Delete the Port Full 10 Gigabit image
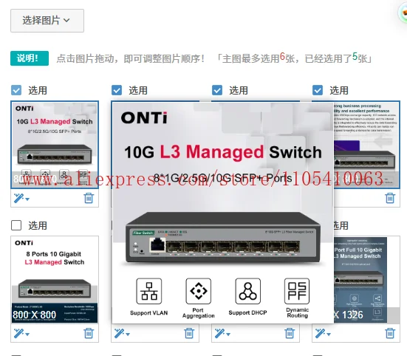The height and width of the screenshot is (356, 407). 390,333
